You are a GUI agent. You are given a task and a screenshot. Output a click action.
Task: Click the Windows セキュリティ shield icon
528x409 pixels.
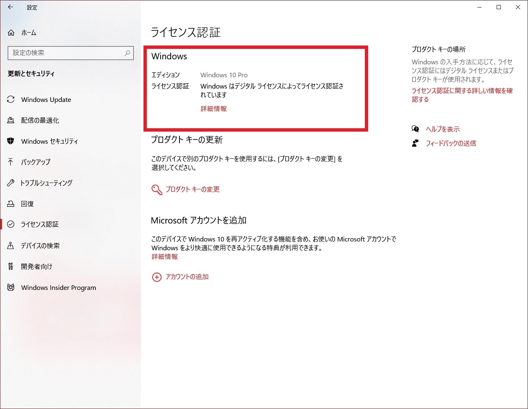click(11, 141)
